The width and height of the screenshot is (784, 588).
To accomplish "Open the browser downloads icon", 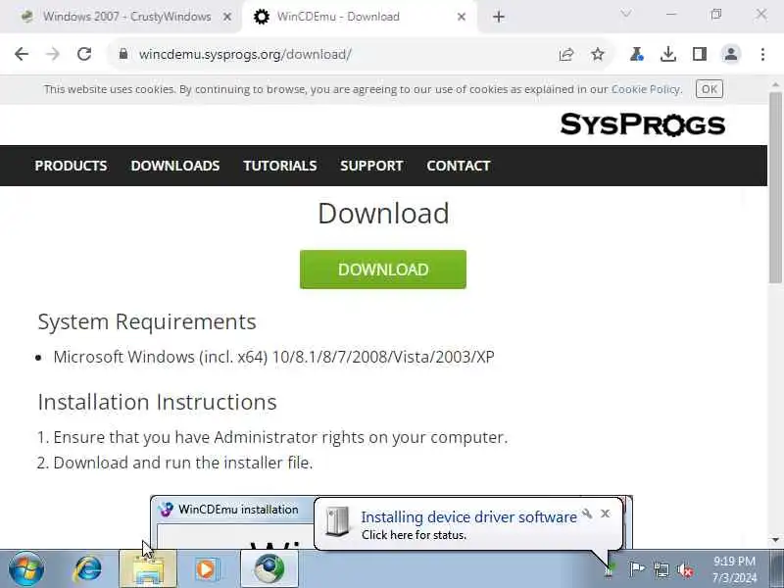I will 668,54.
